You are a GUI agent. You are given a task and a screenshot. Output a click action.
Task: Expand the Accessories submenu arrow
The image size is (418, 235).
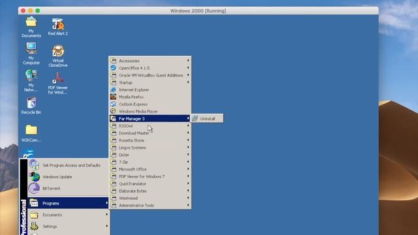[x=188, y=61]
